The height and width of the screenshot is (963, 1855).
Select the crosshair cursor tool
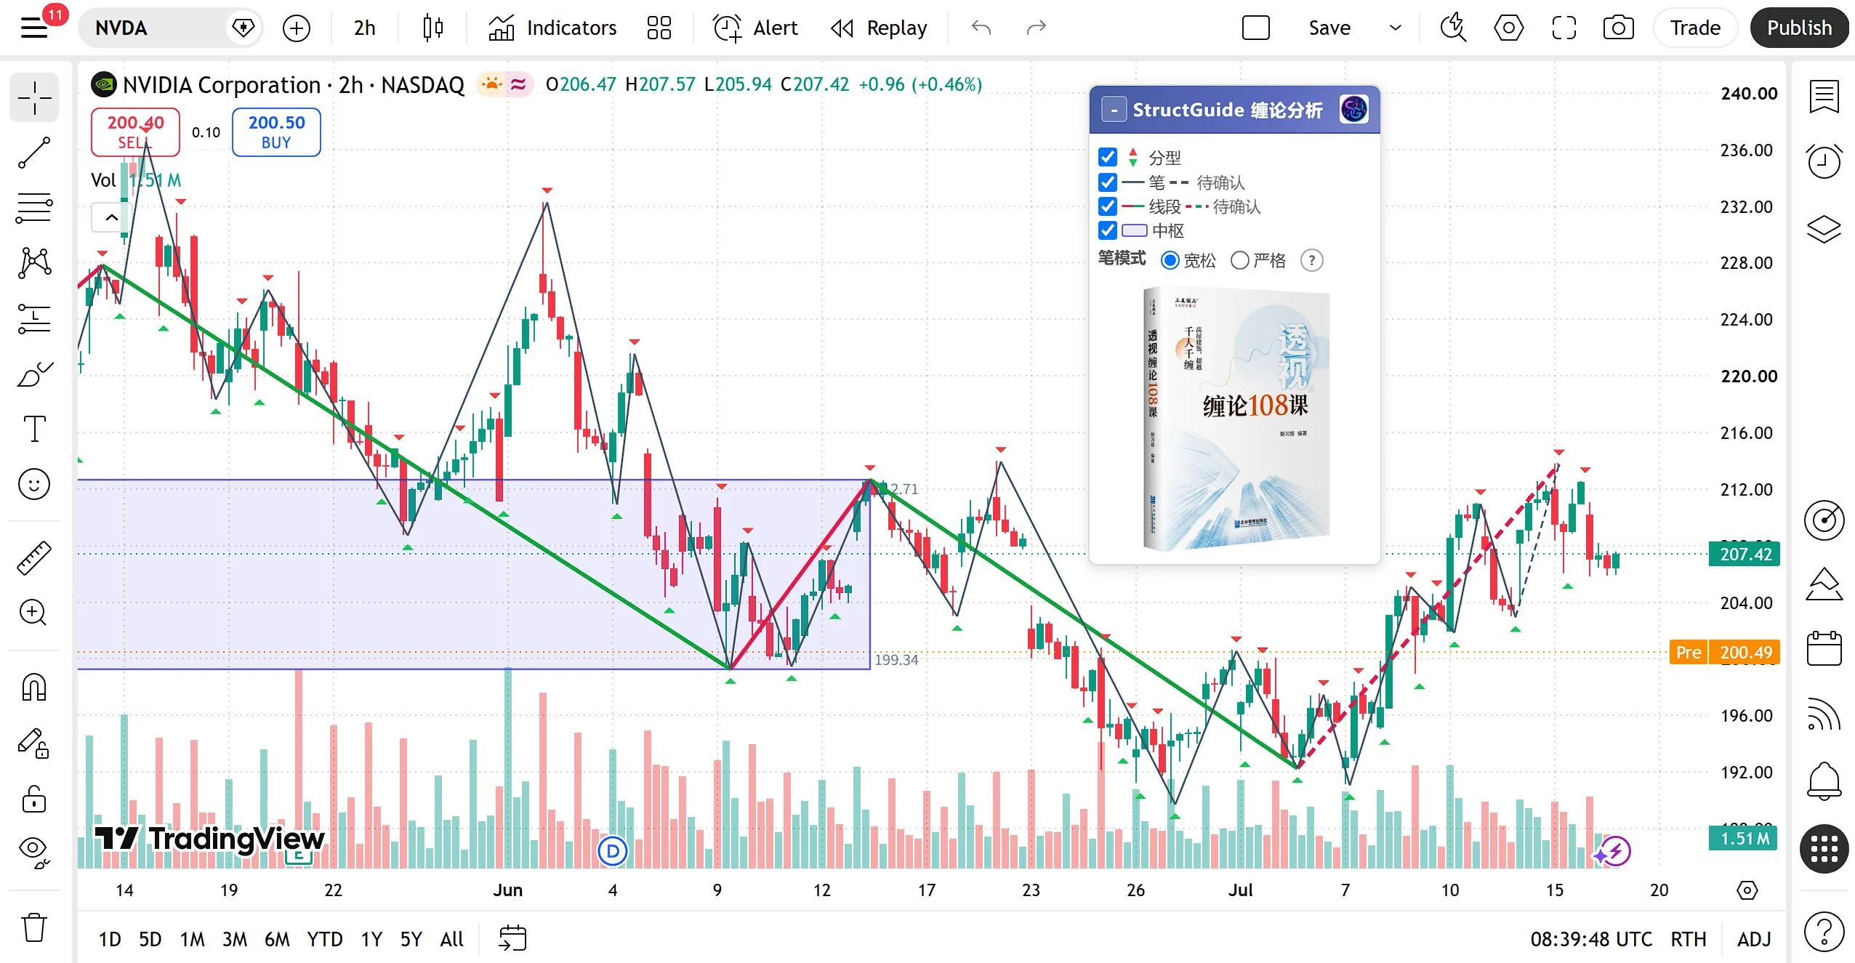[x=34, y=97]
